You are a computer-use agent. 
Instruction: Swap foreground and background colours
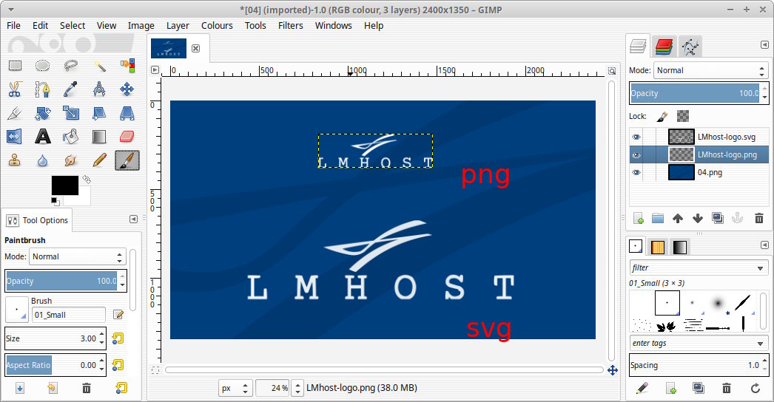[87, 180]
